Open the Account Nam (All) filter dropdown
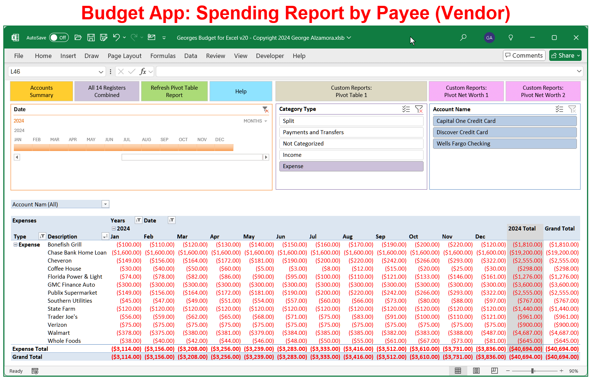Viewport: 590px width, 380px height. 105,204
